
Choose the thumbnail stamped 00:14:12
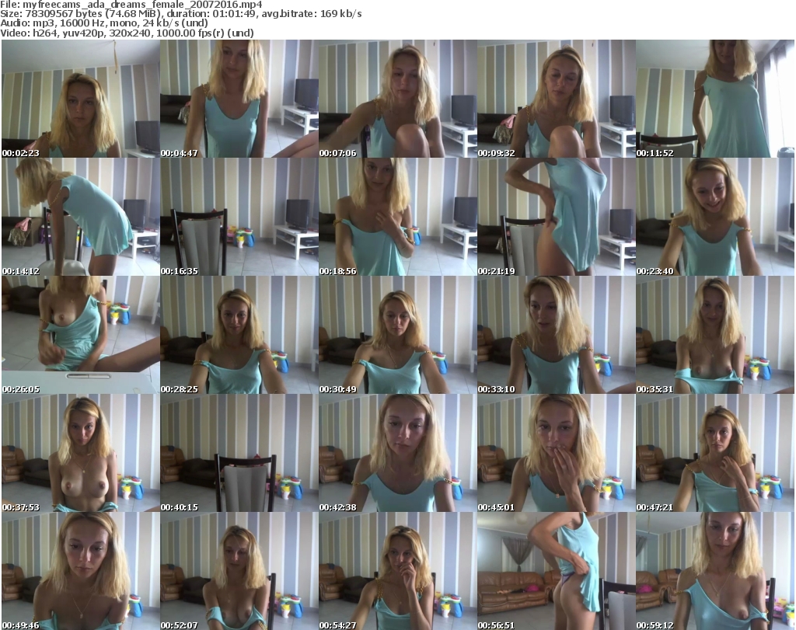pyautogui.click(x=81, y=217)
